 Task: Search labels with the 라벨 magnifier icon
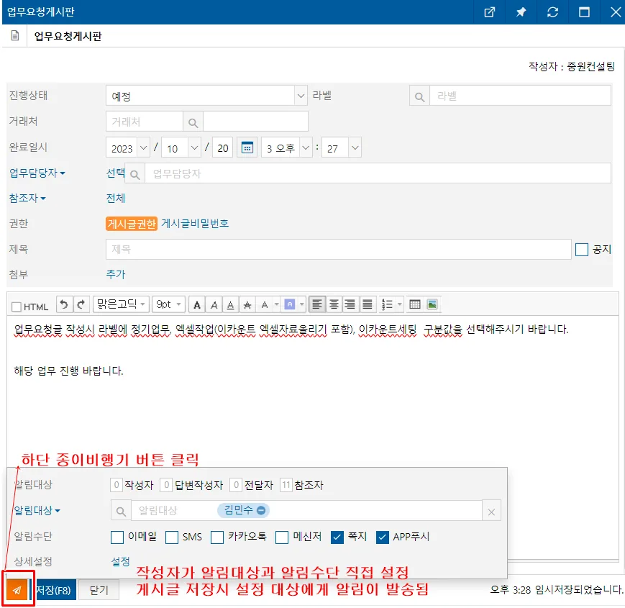tap(419, 96)
